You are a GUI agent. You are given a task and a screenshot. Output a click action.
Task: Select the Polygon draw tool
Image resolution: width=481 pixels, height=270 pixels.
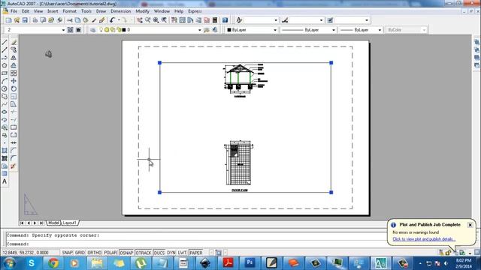click(x=5, y=65)
